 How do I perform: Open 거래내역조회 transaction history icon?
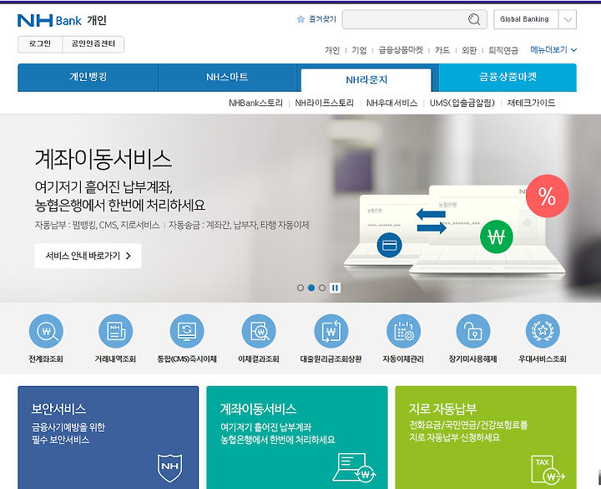(x=115, y=331)
